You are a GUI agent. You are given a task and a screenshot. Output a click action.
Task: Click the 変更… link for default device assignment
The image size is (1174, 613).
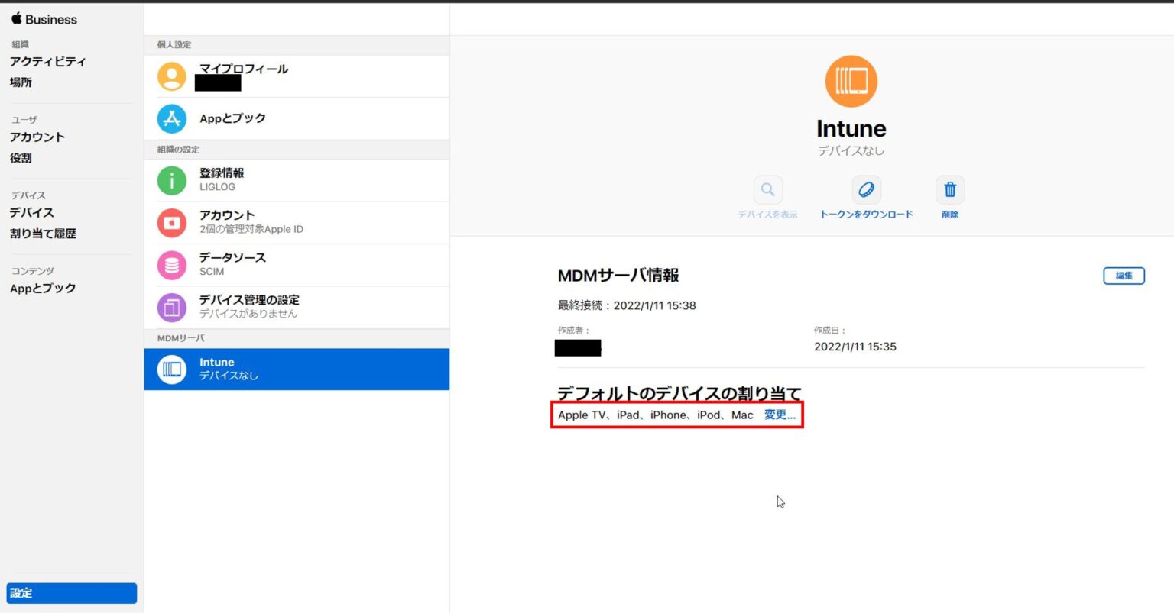click(779, 415)
